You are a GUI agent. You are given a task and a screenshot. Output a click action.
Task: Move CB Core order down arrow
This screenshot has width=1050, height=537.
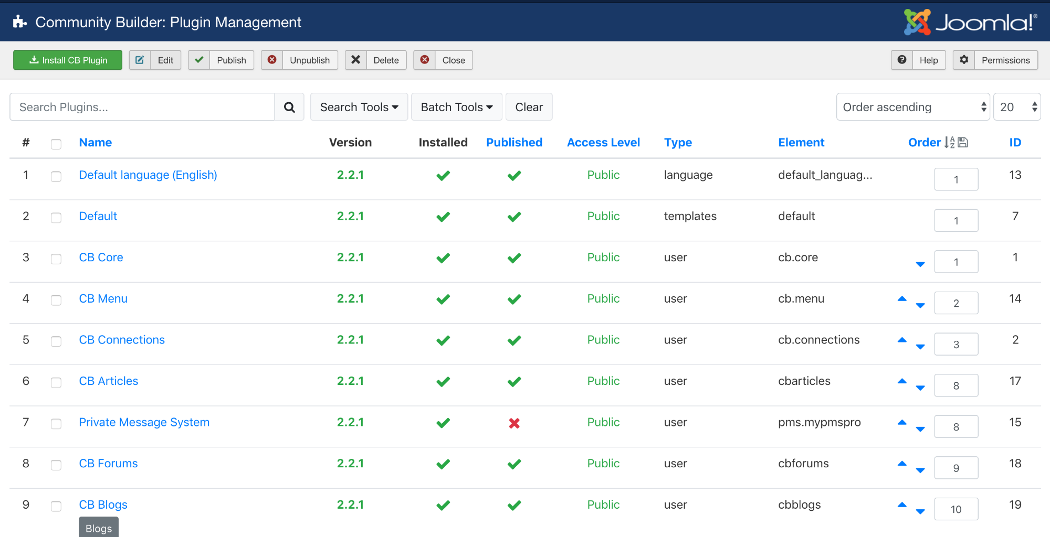coord(920,264)
